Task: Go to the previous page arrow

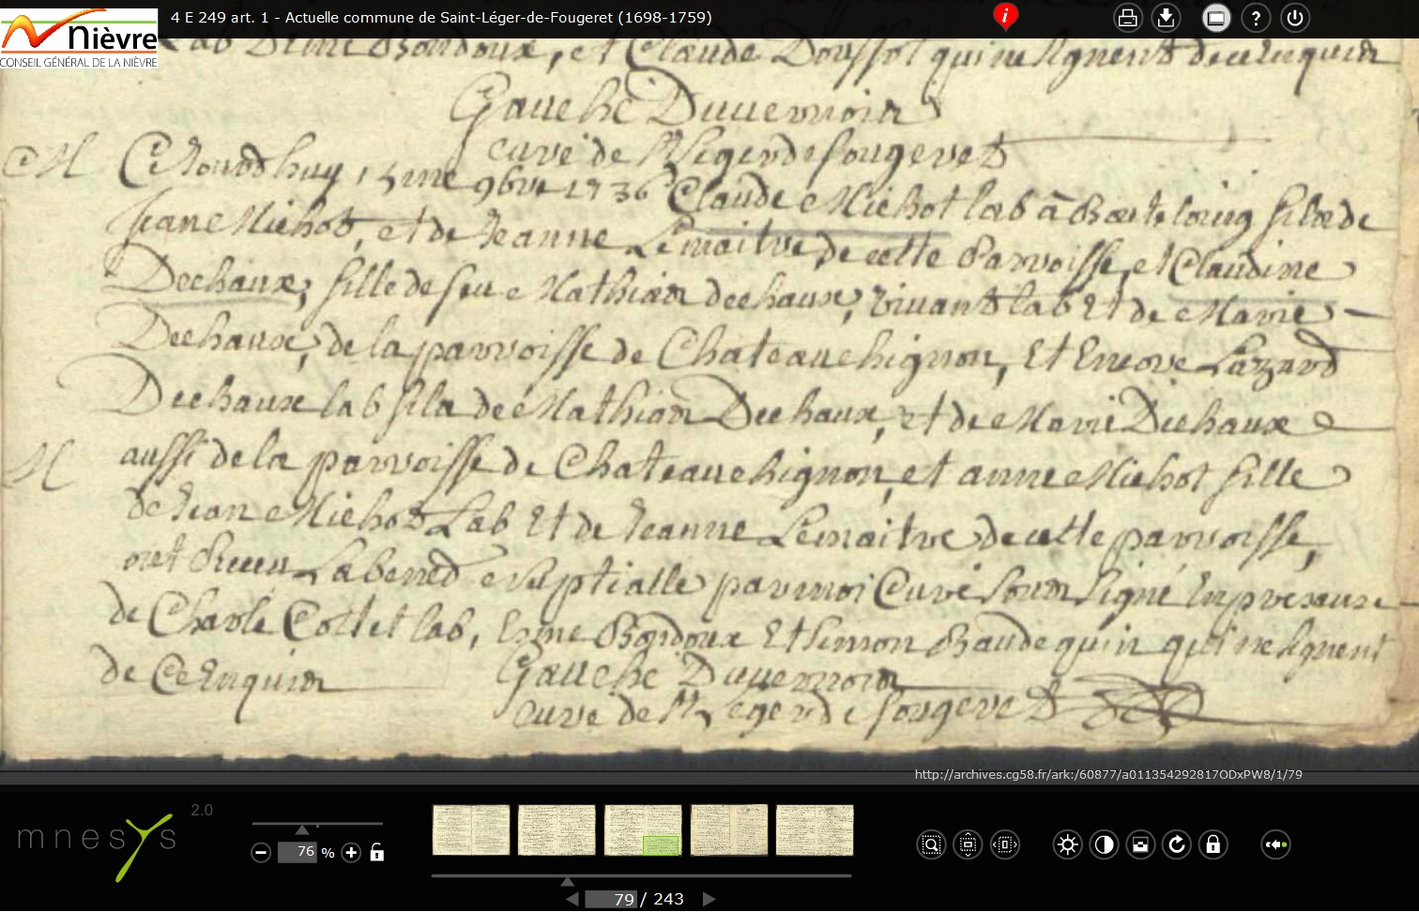Action: click(572, 899)
